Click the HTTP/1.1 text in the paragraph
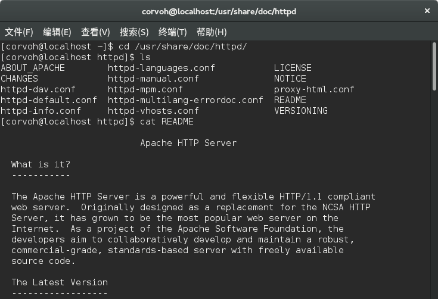 pos(300,197)
